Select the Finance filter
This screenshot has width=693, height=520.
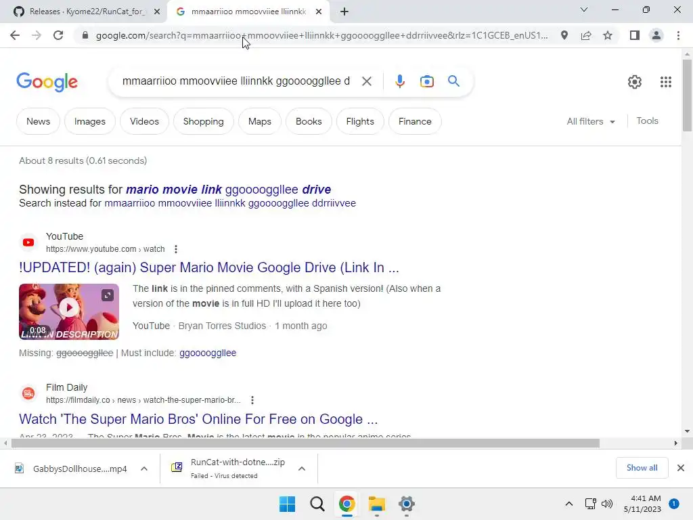[415, 121]
